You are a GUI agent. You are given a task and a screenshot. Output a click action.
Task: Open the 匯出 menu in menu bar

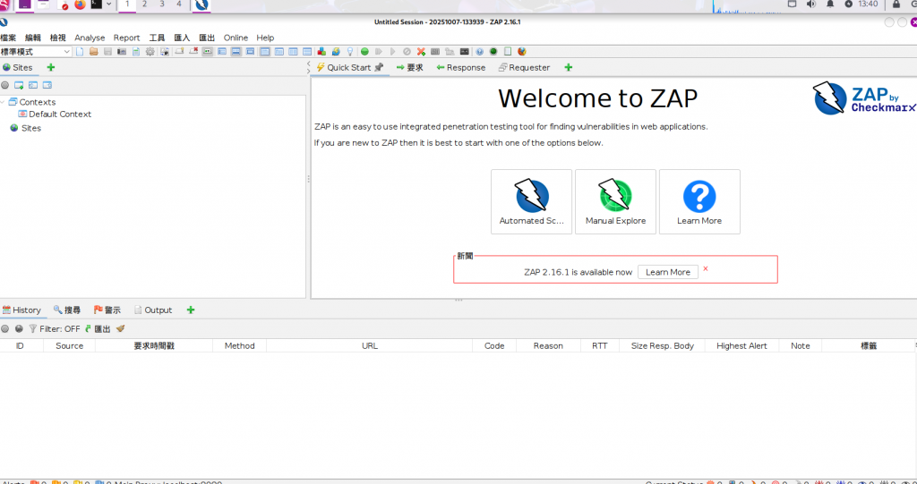[x=207, y=38]
